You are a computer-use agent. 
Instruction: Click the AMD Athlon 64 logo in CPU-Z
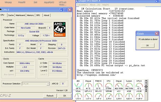click(x=60, y=29)
